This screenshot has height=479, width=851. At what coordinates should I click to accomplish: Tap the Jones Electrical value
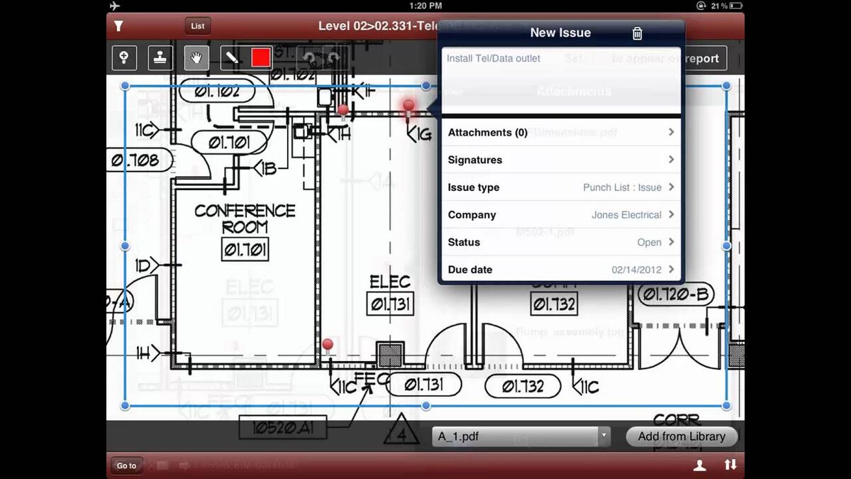(626, 214)
